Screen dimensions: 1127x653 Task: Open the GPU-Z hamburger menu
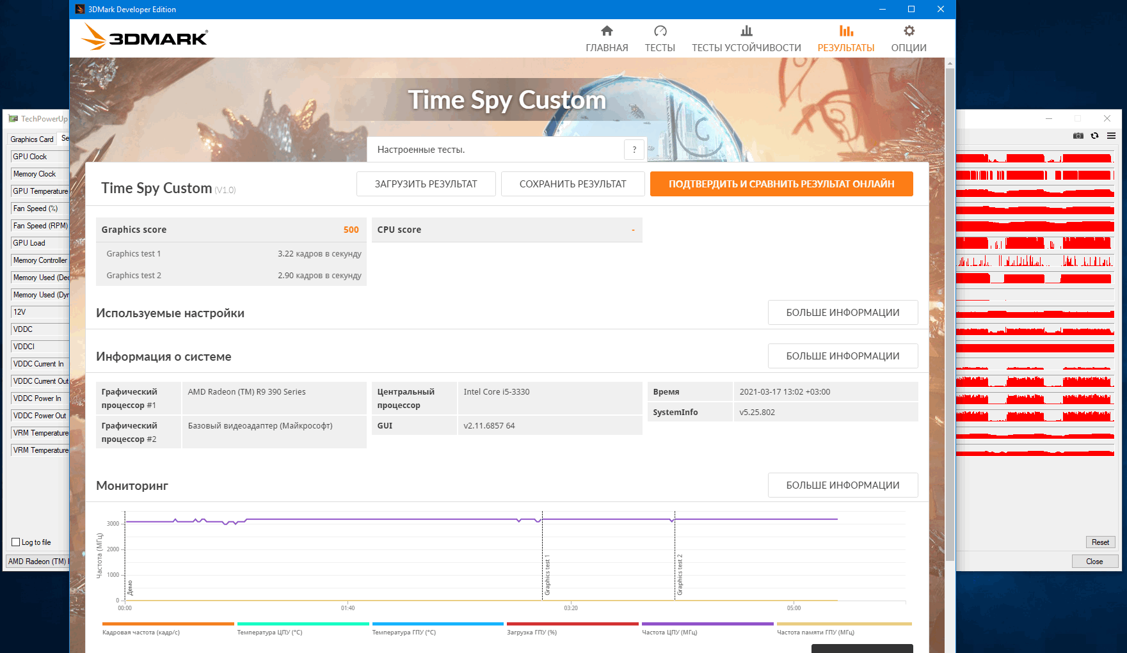1111,136
